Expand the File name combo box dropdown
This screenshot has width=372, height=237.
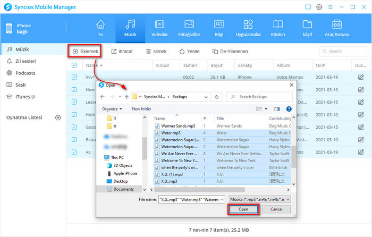tap(222, 199)
